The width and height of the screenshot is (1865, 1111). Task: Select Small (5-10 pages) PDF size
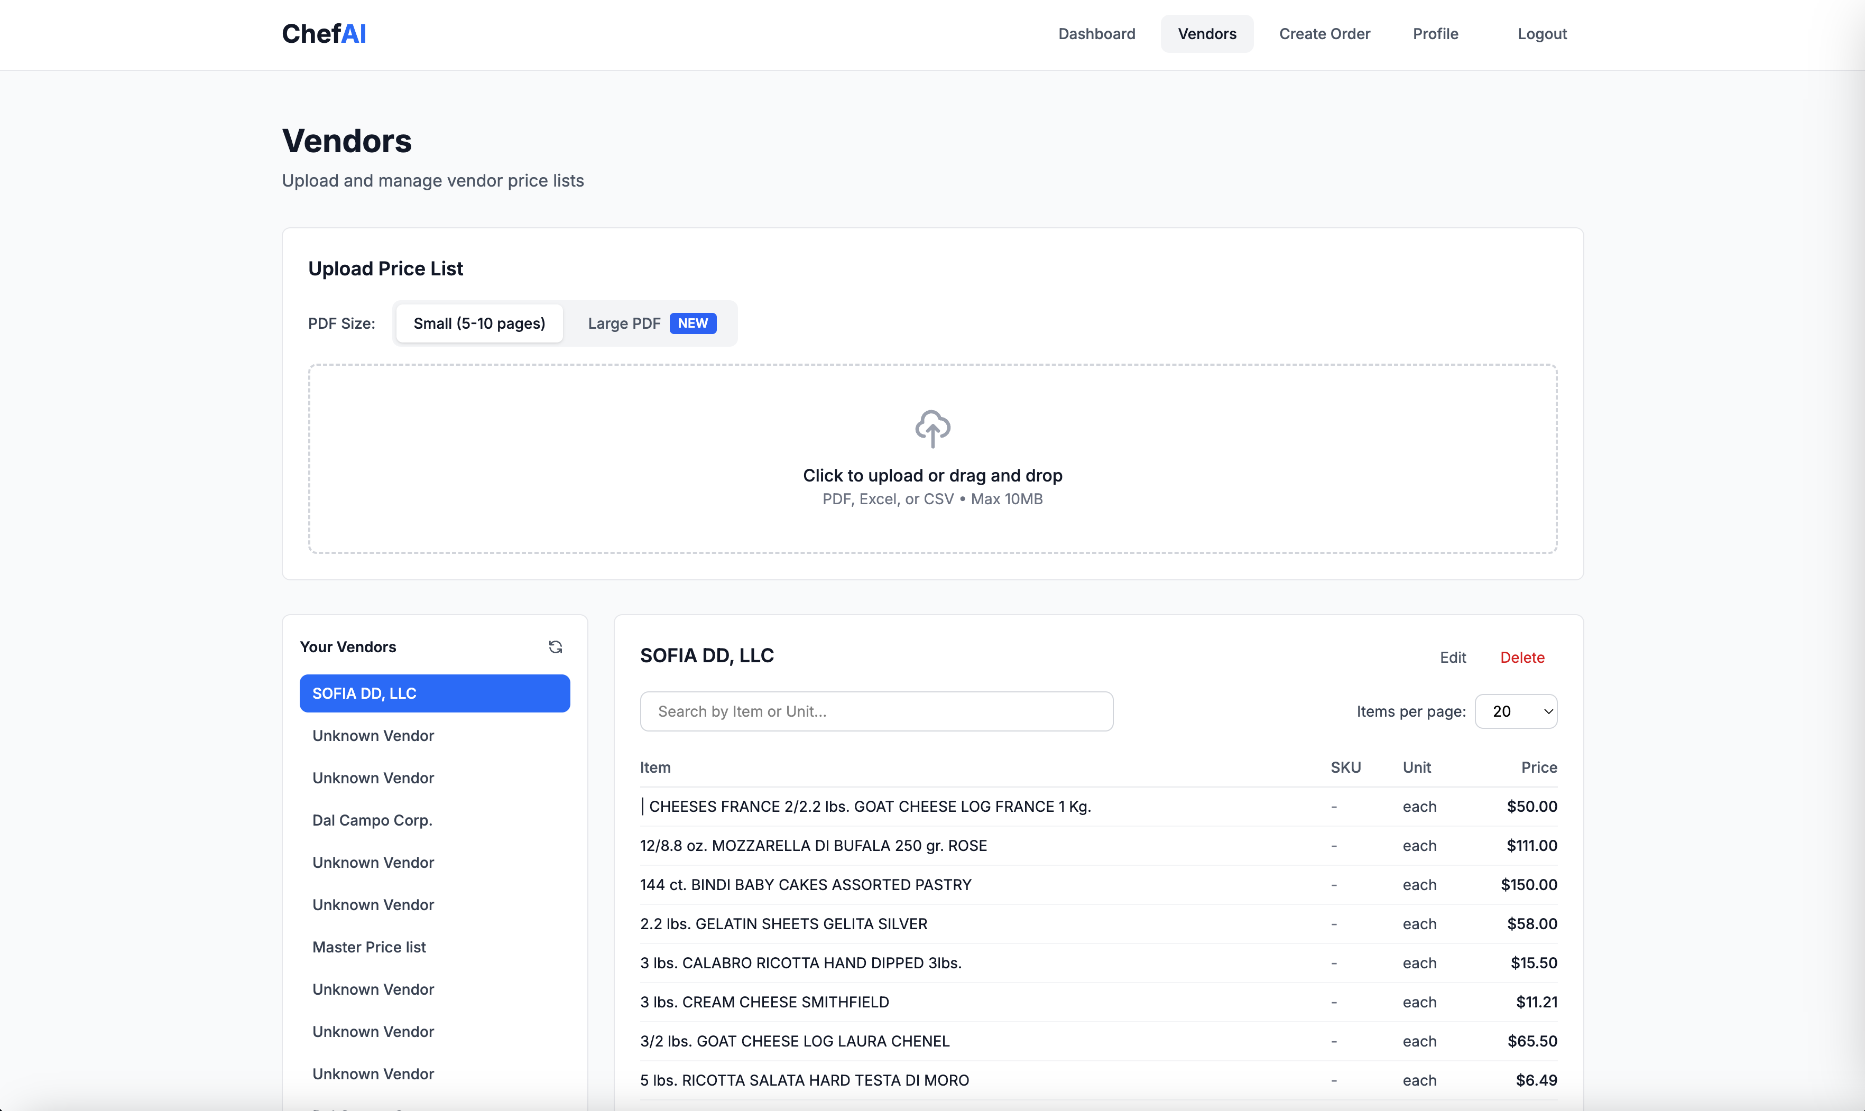point(479,323)
